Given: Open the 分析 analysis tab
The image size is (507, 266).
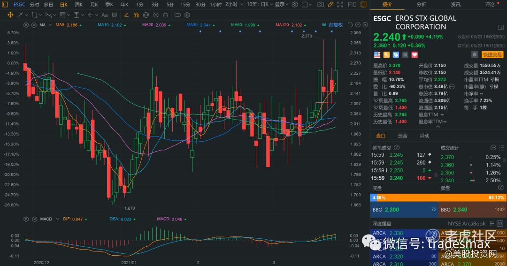Looking at the screenshot, I should point(421,5).
